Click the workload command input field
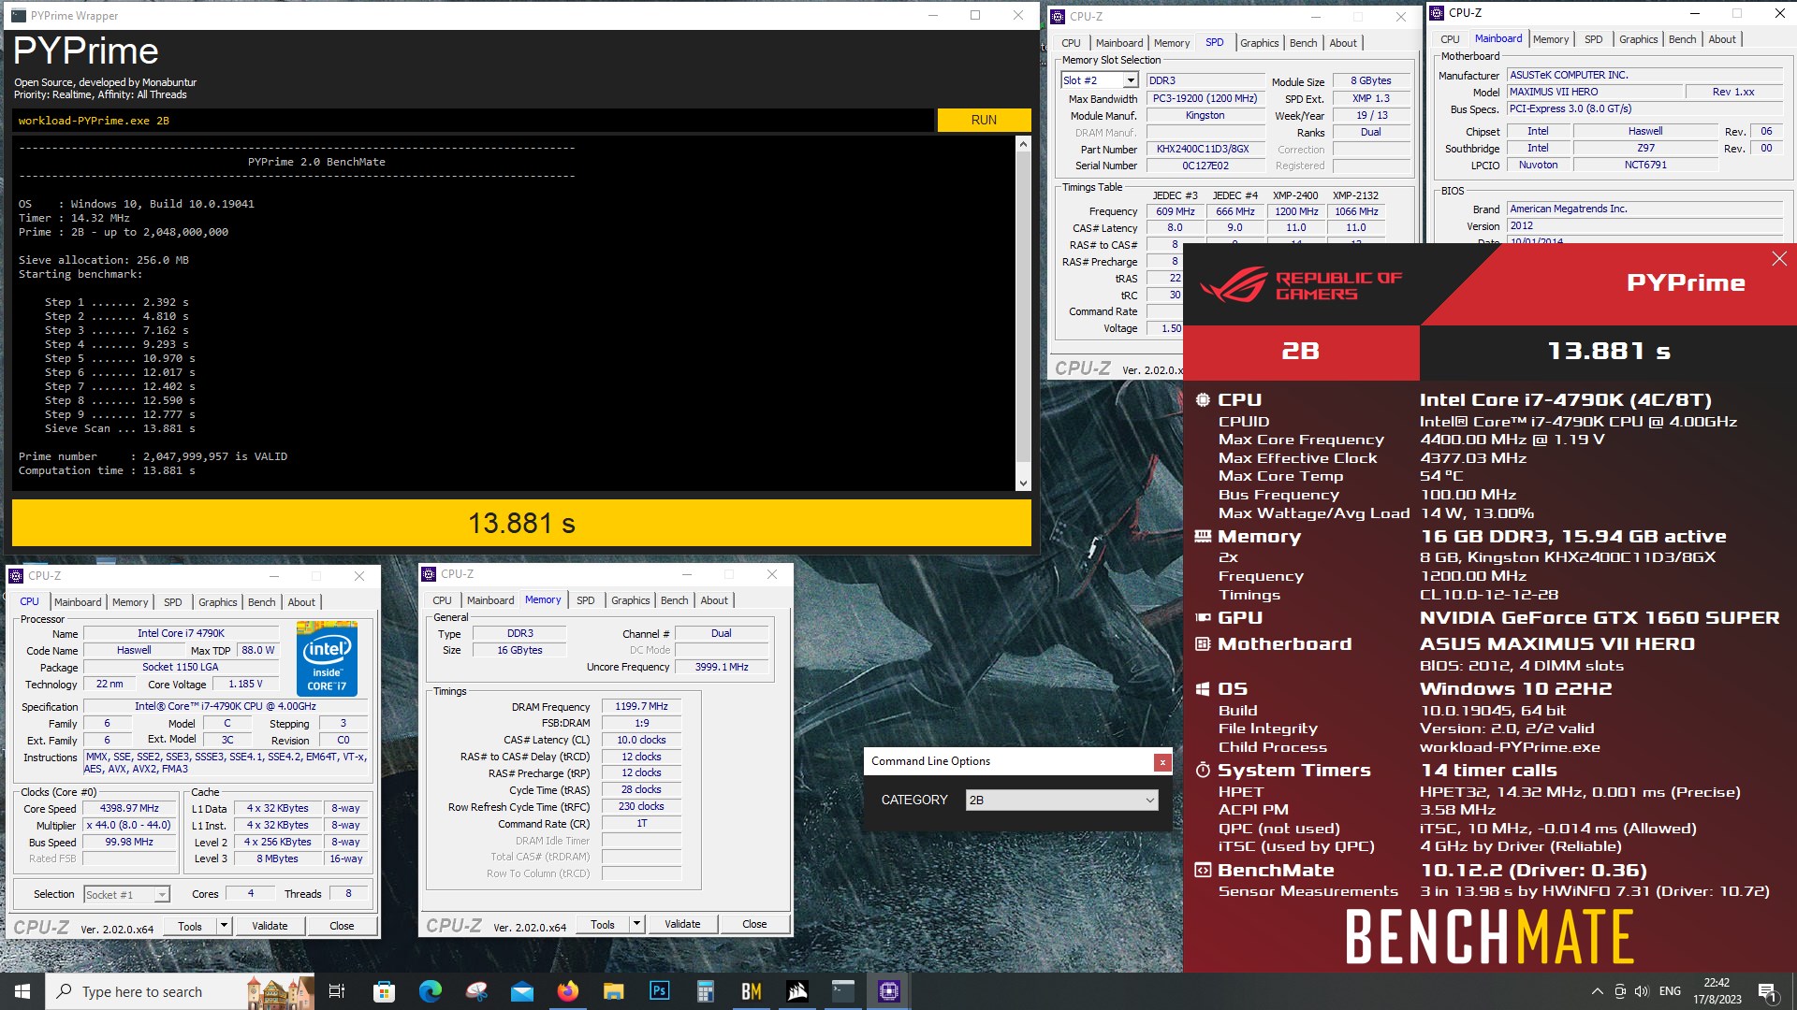The width and height of the screenshot is (1797, 1010). [473, 120]
